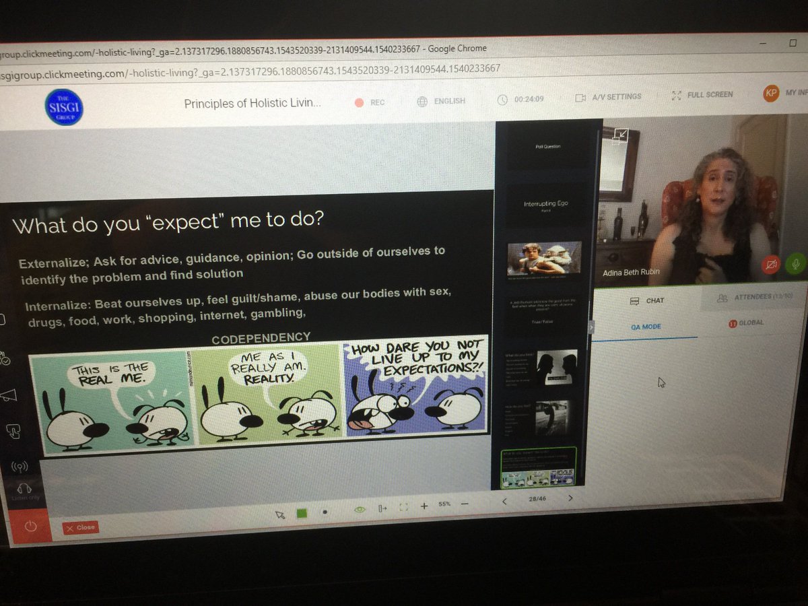Open the ENGLISH language selector
808x606 pixels.
[441, 101]
